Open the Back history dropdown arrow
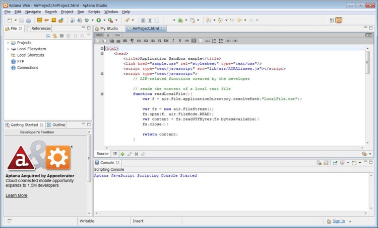The width and height of the screenshot is (378, 228). (245, 21)
